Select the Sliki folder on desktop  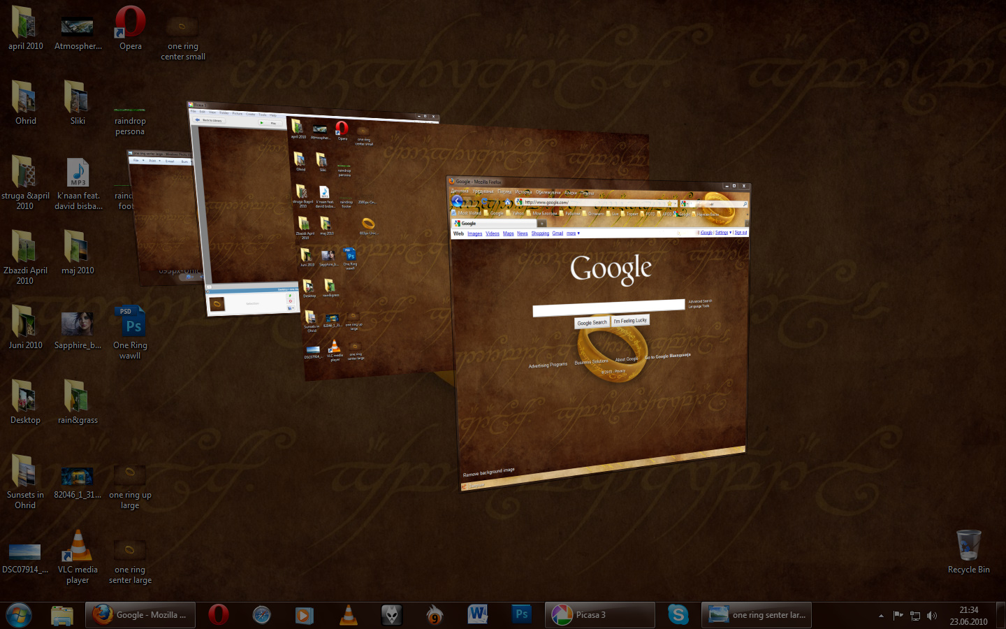pos(78,103)
